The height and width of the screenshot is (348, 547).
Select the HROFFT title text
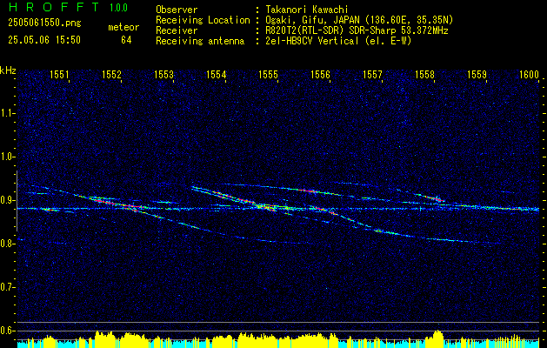coord(54,7)
